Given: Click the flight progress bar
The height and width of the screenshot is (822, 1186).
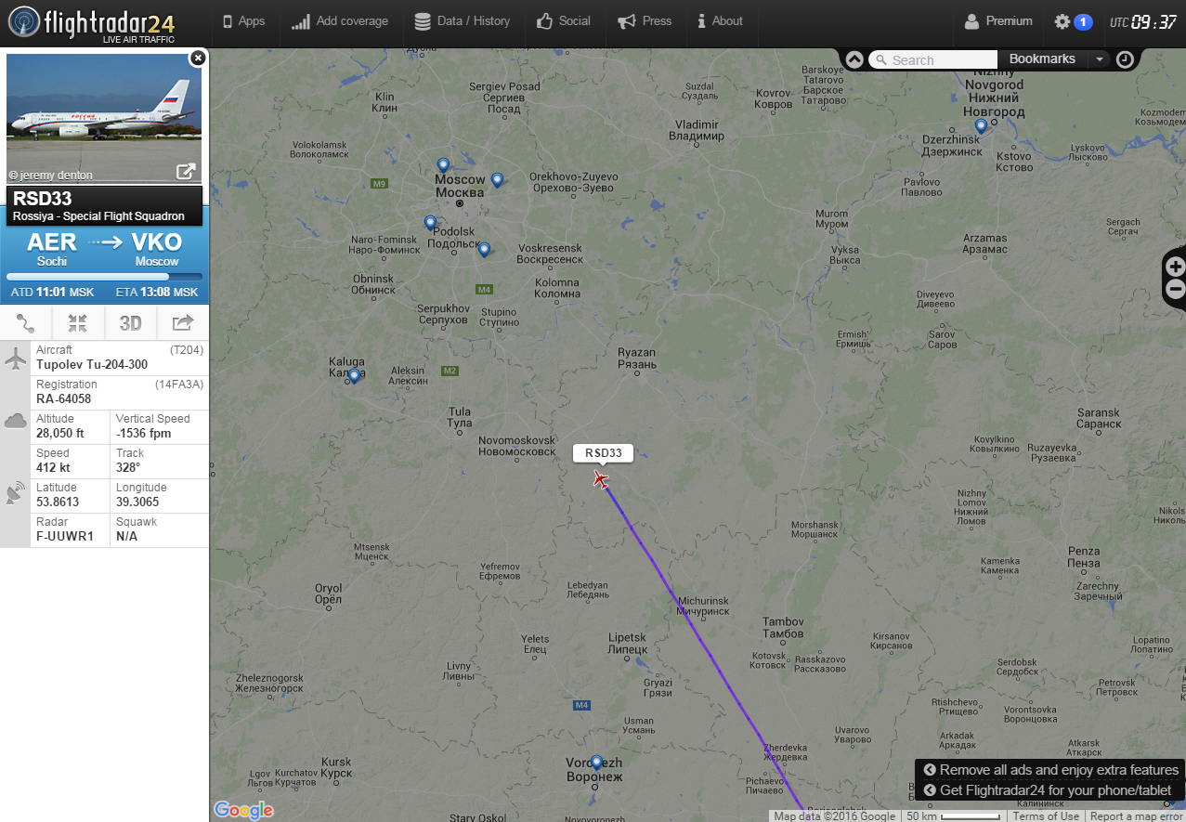Looking at the screenshot, I should point(104,277).
